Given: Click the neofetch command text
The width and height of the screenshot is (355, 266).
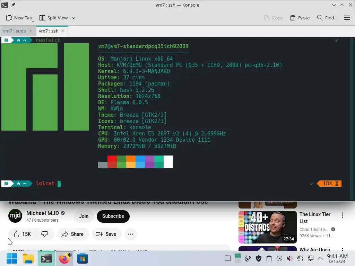Looking at the screenshot, I should coord(48,40).
